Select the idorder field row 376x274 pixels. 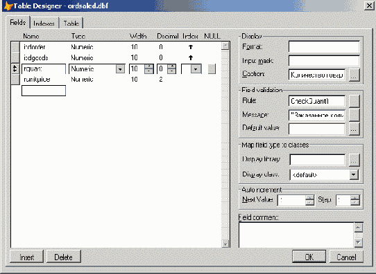[117, 47]
